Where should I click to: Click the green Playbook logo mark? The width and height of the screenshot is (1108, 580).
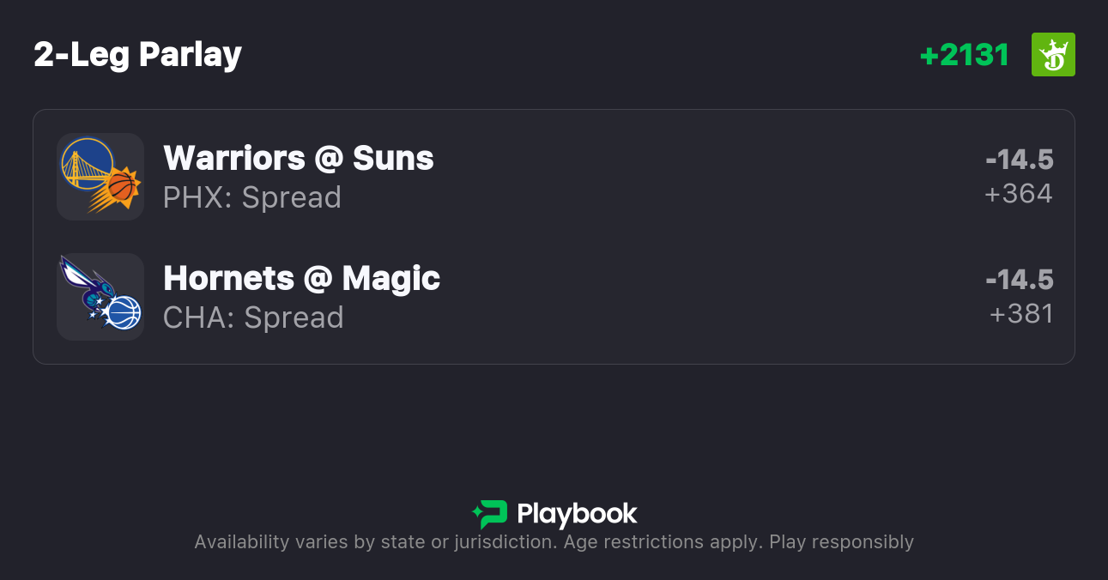tap(490, 514)
